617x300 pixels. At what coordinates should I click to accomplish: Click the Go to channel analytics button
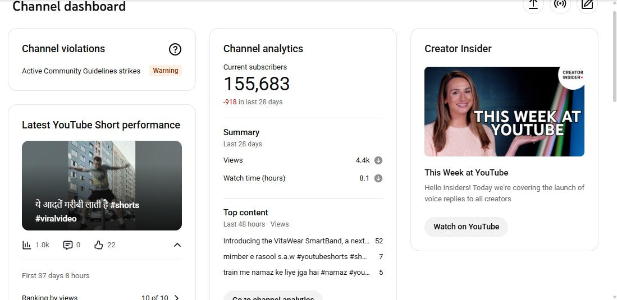click(x=273, y=296)
